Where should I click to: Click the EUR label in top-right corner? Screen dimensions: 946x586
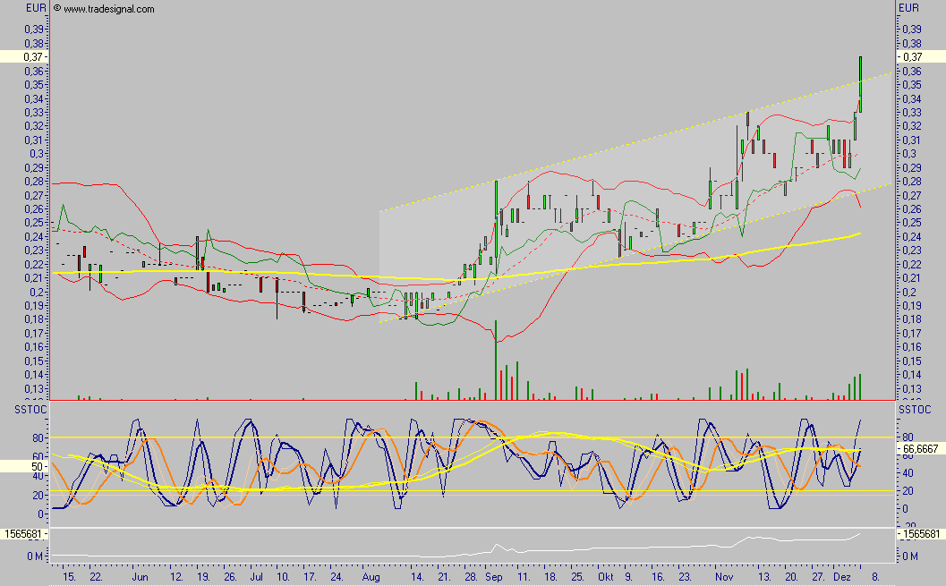tap(908, 8)
